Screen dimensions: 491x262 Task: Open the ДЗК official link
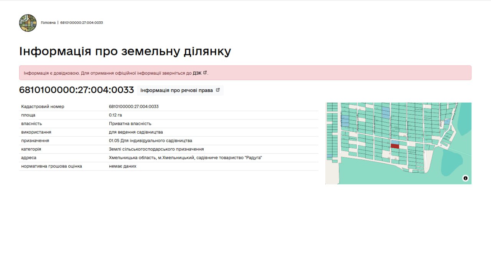pyautogui.click(x=197, y=73)
